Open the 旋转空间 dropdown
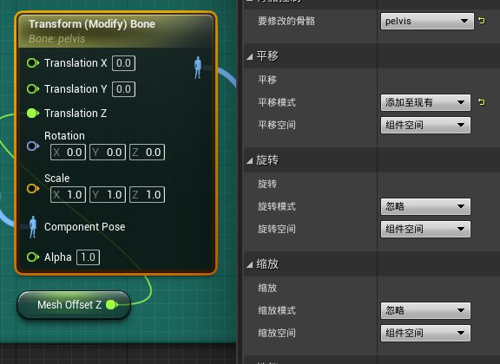500x364 pixels. pyautogui.click(x=425, y=229)
